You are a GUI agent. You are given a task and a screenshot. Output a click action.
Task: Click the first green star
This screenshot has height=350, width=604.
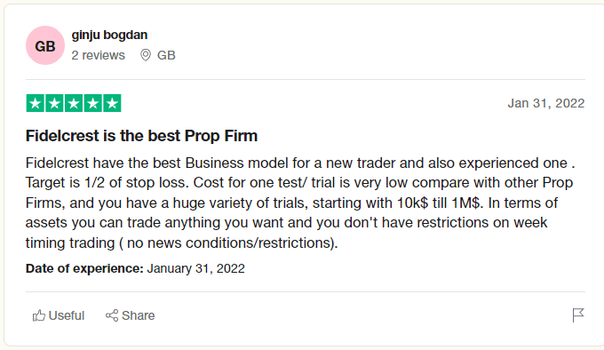coord(36,103)
